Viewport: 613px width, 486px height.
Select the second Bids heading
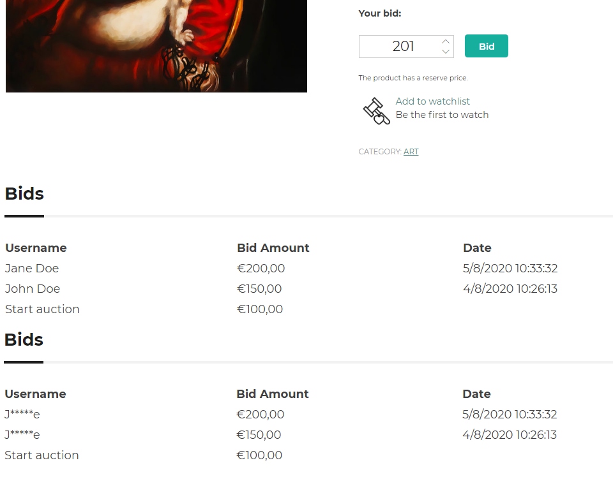(x=24, y=339)
